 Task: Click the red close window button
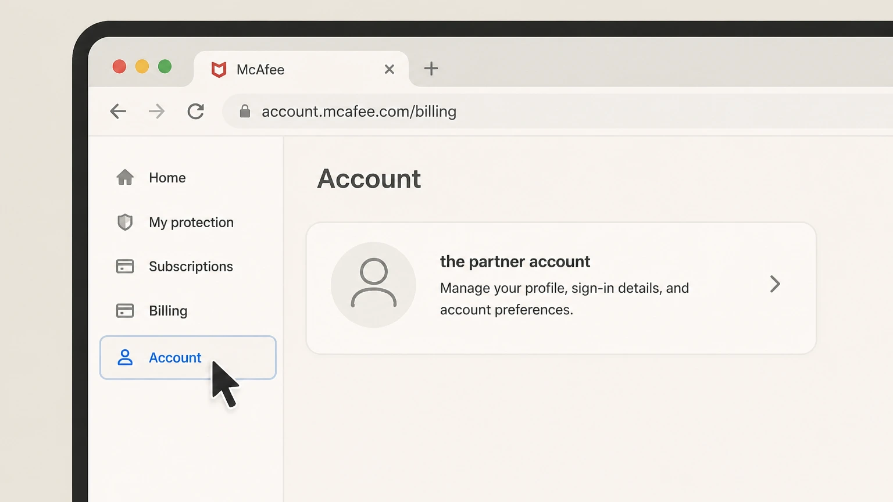tap(119, 67)
